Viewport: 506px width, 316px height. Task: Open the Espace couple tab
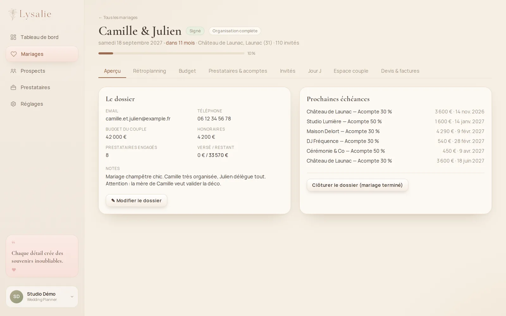[x=351, y=71]
